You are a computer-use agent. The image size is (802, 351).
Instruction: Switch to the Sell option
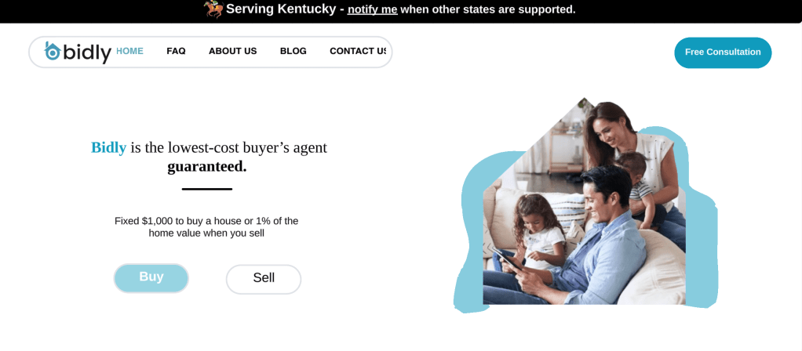coord(264,278)
